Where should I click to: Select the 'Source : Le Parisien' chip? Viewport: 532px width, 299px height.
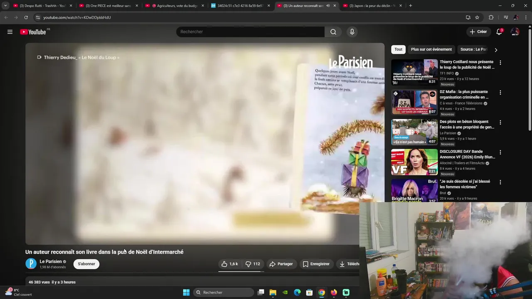click(x=473, y=49)
